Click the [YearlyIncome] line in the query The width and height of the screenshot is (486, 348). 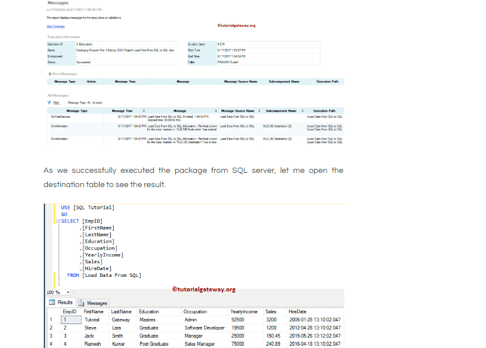pos(102,255)
